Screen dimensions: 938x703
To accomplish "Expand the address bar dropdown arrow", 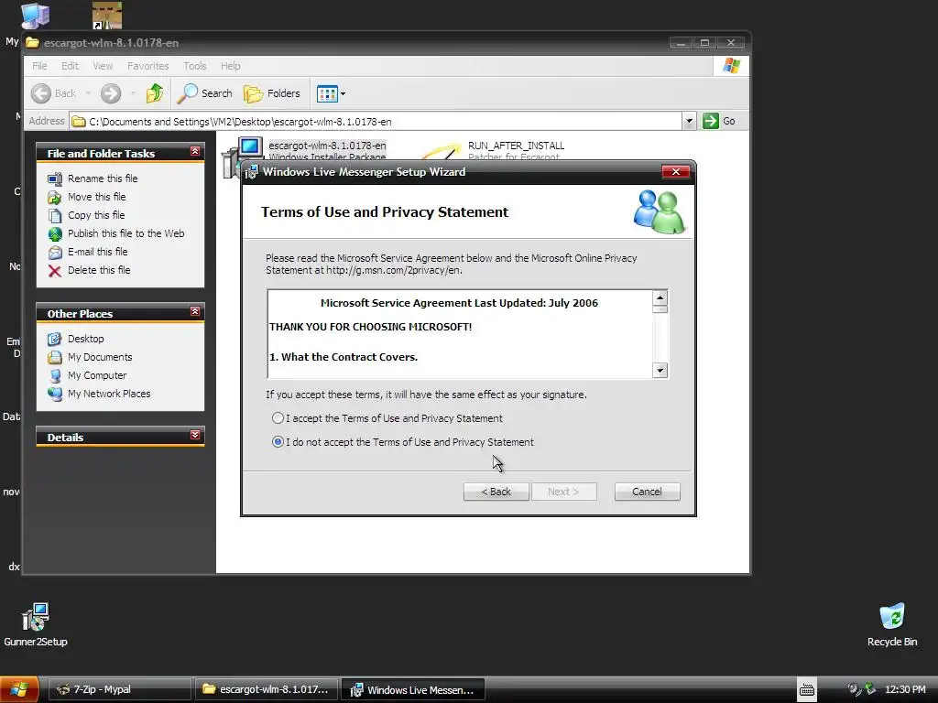I will click(689, 122).
